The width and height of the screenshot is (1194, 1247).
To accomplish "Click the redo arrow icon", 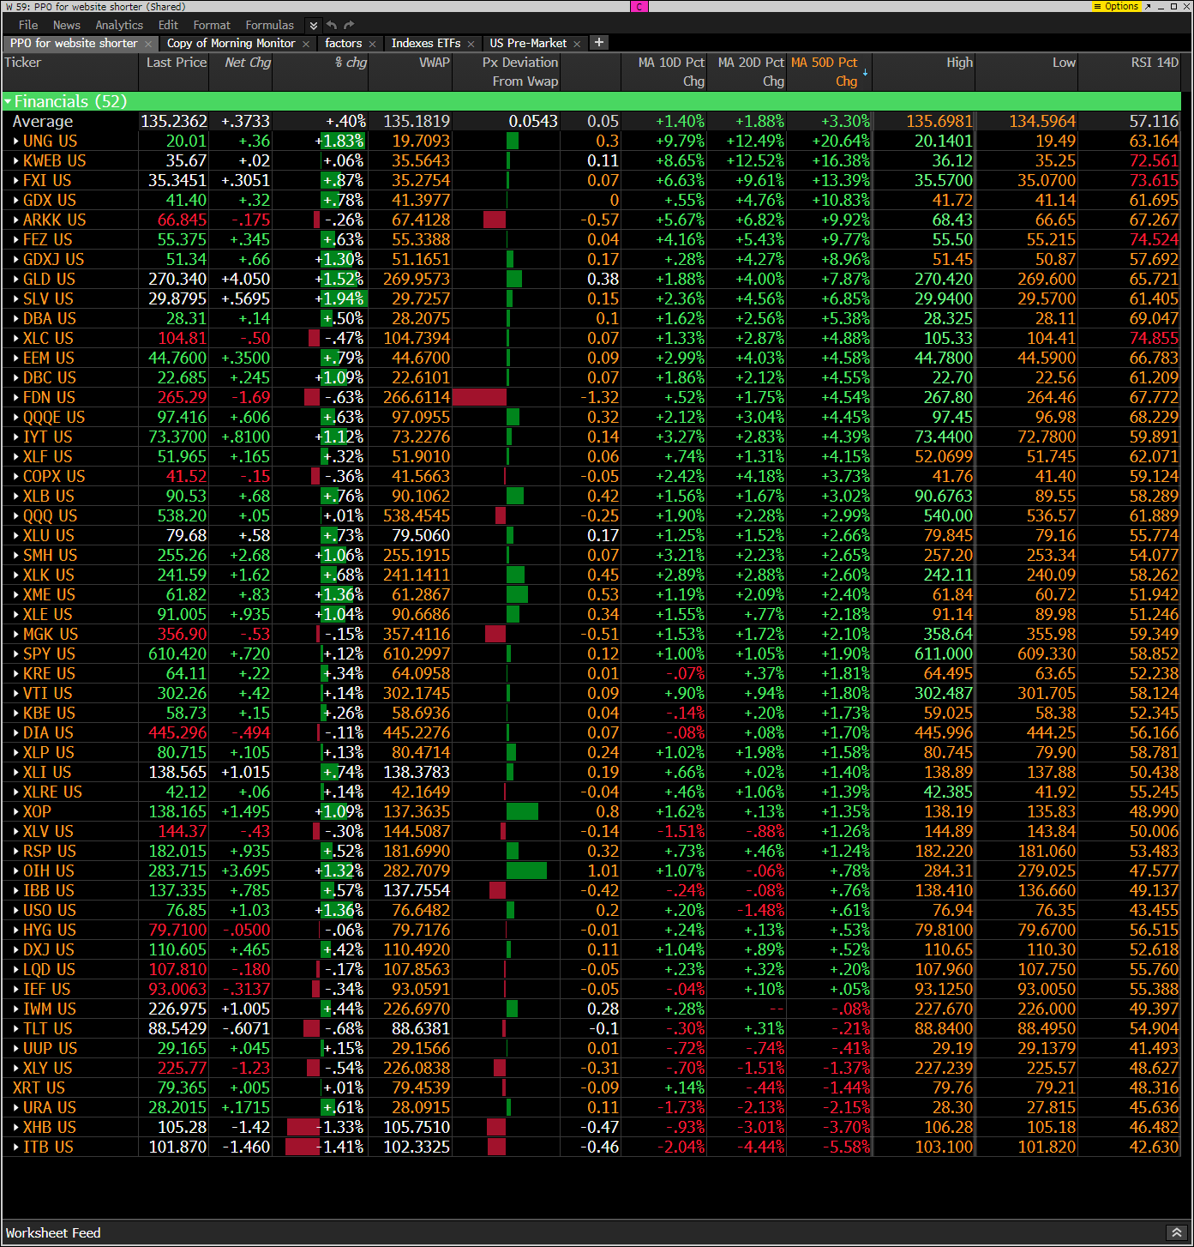I will [x=349, y=25].
